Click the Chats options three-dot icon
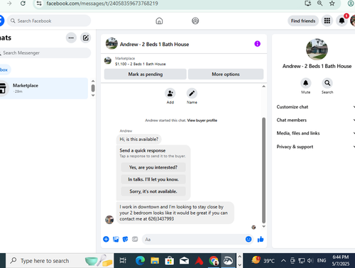Screen dimensions: 355x268 tap(71, 38)
